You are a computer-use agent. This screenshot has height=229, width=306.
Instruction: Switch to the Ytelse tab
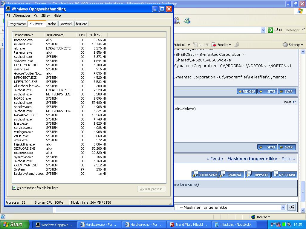pyautogui.click(x=52, y=24)
